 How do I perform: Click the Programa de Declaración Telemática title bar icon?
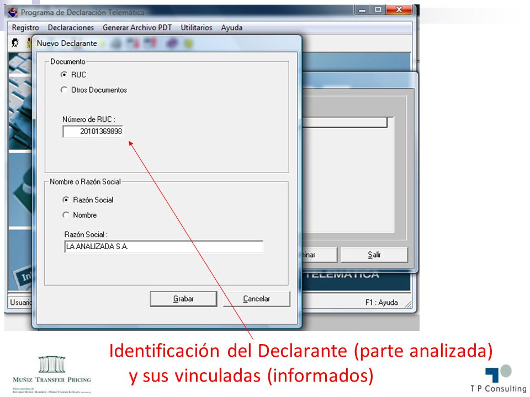click(13, 13)
